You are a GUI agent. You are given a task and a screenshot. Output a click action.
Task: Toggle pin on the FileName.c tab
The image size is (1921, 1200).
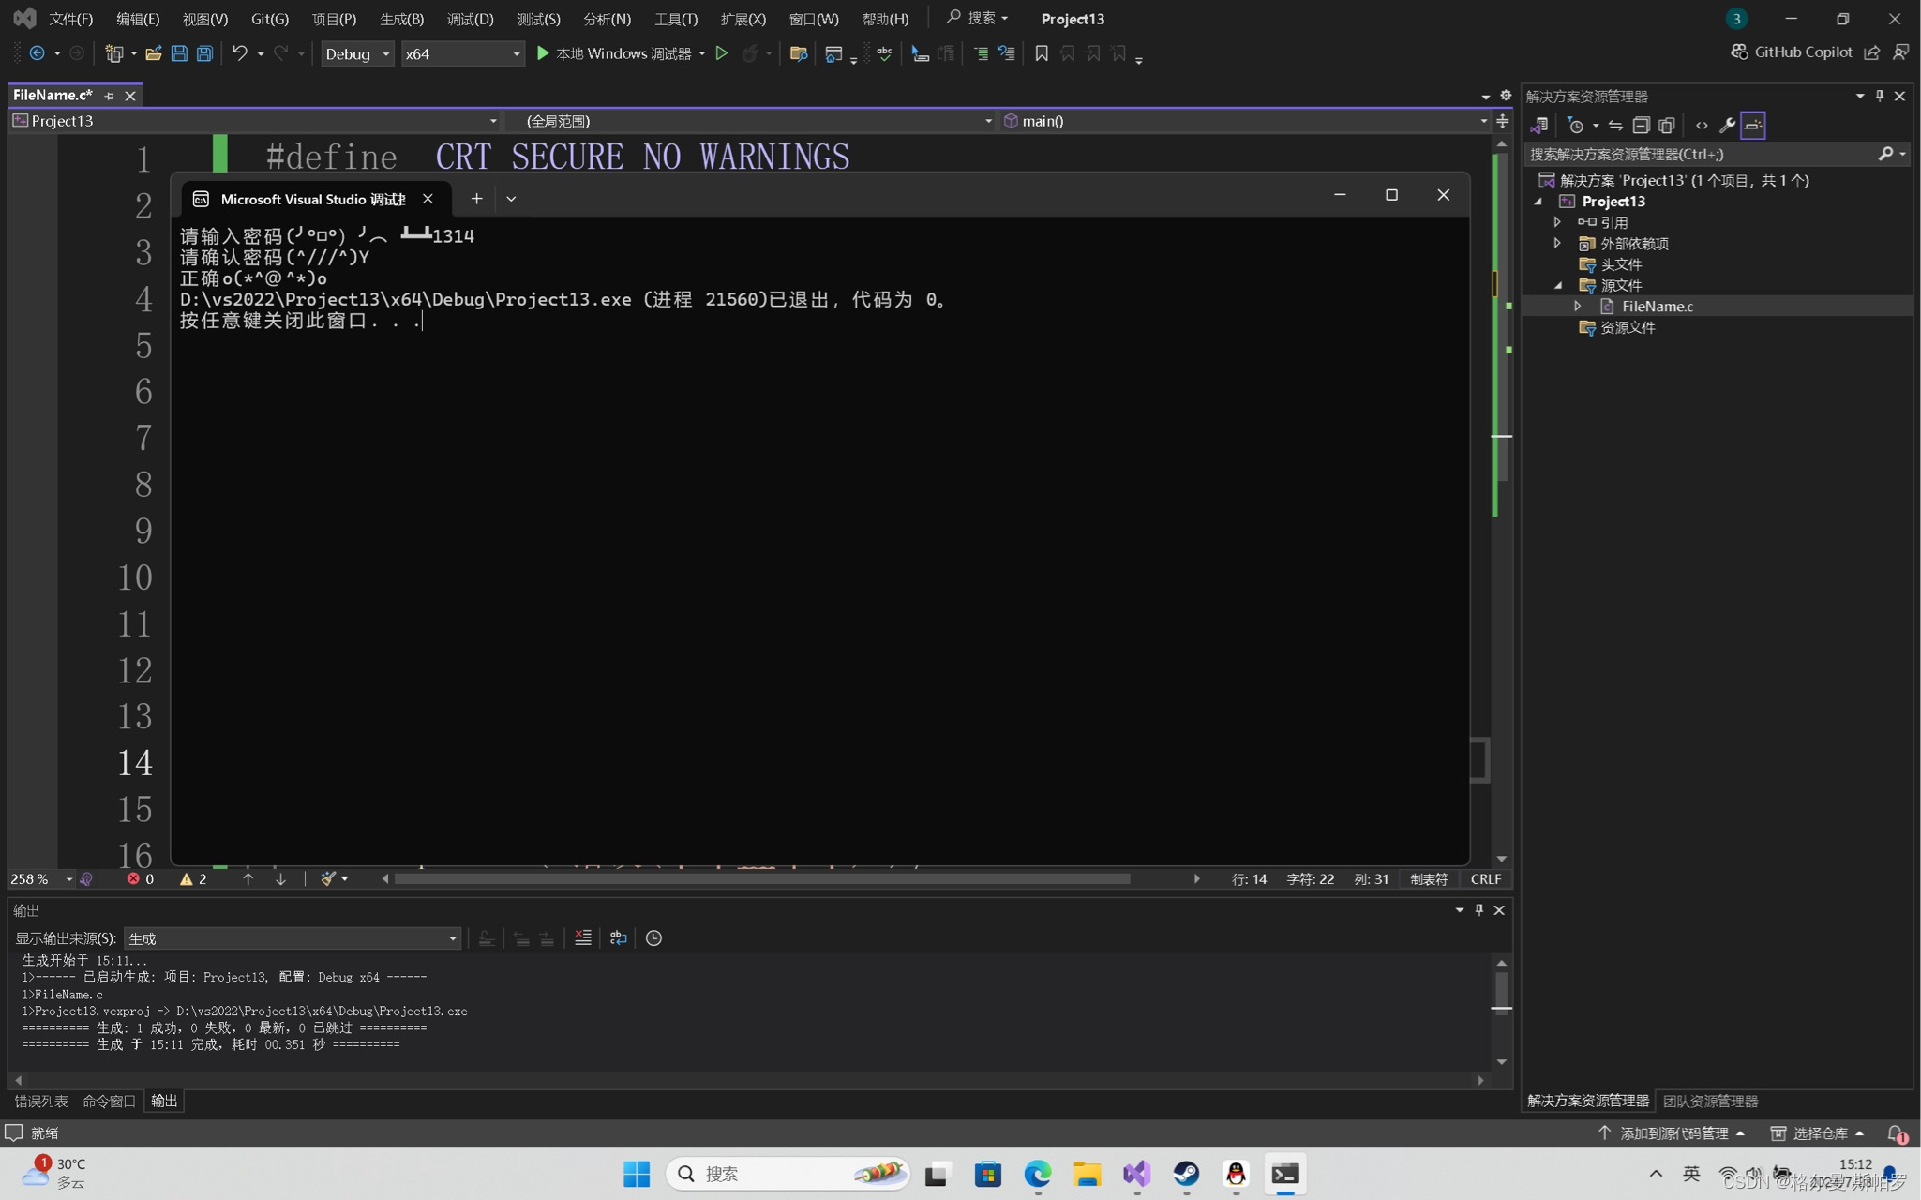tap(109, 95)
